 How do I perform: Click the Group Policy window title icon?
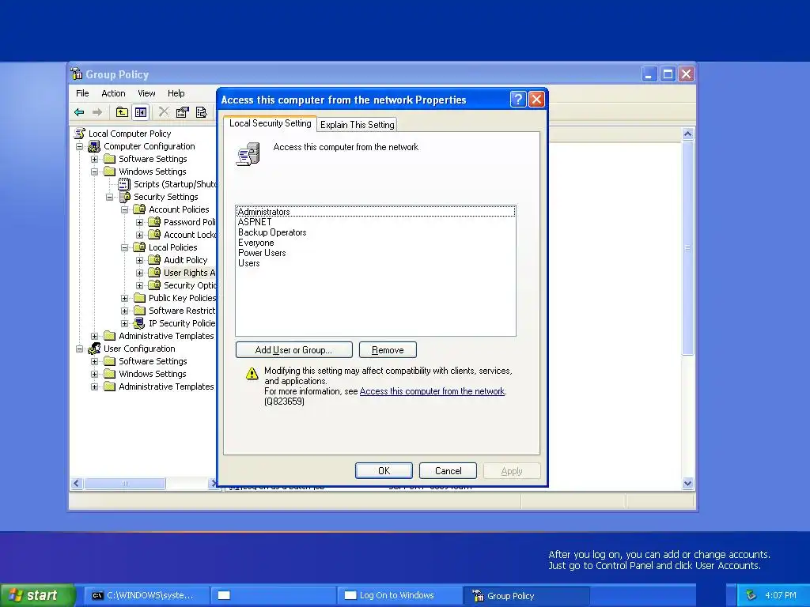pos(77,74)
